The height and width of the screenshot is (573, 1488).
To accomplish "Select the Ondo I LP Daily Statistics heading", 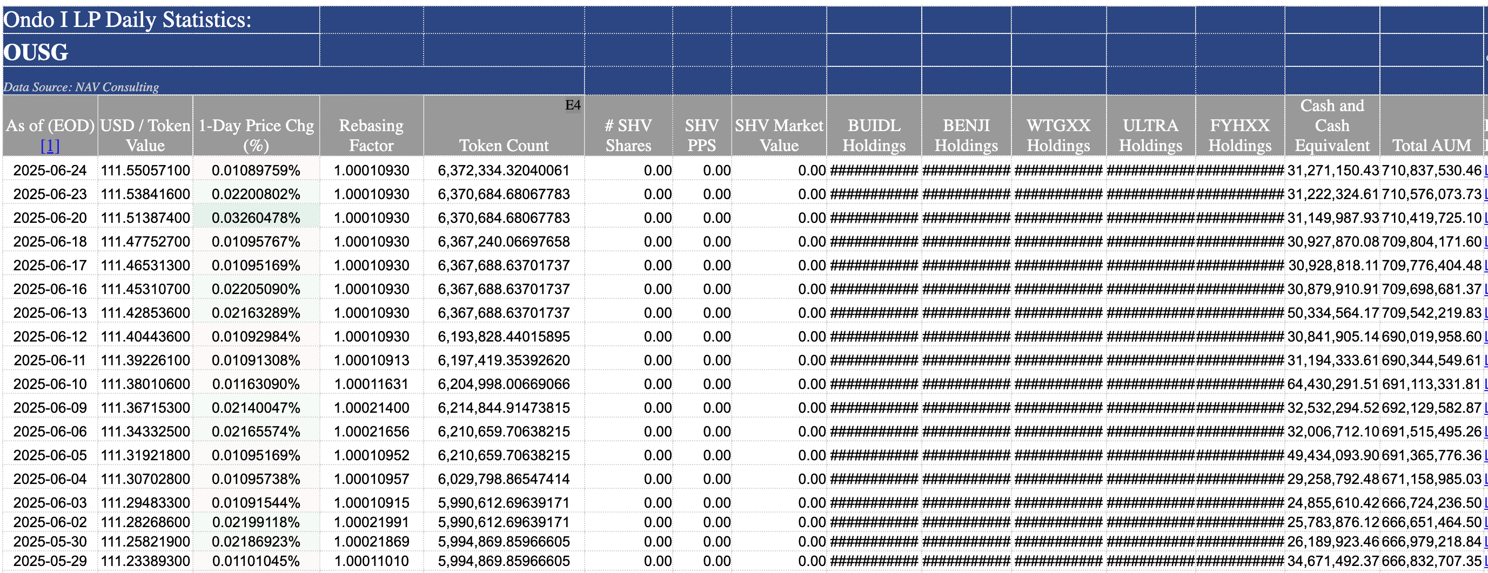I will click(127, 19).
